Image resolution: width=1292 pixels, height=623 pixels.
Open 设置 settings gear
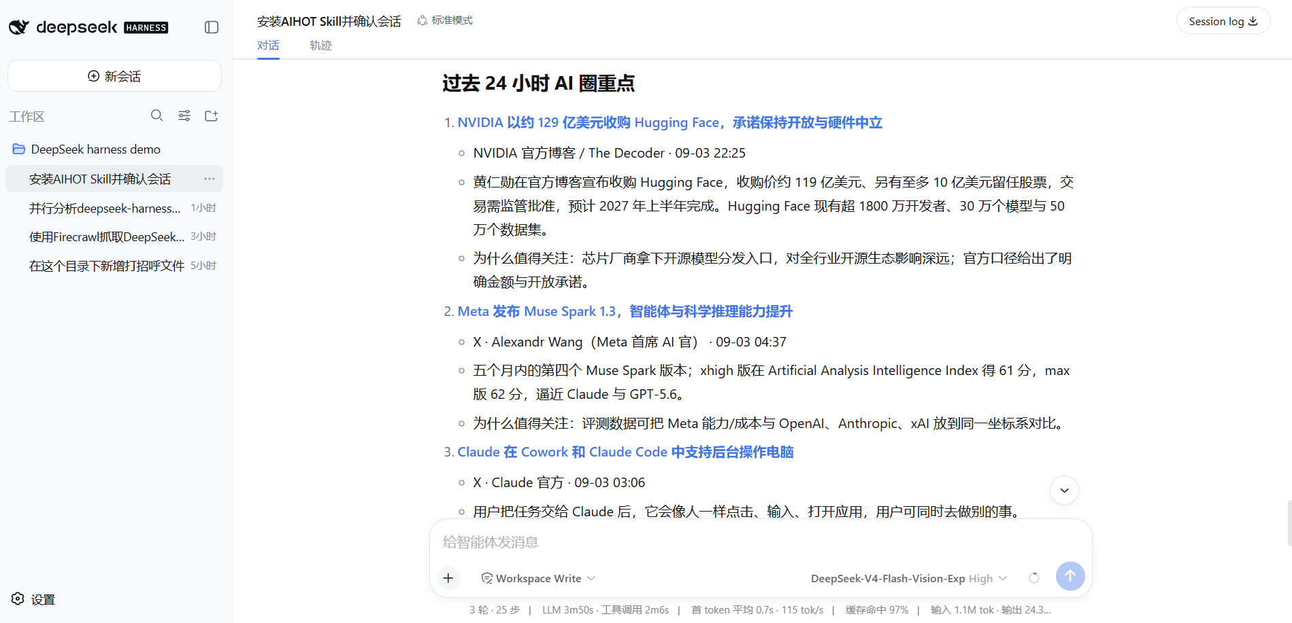(33, 599)
